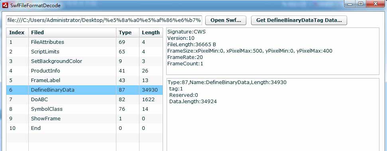Viewport: 387px width, 151px height.
Task: Maximize the SwfFileFormatDecode window
Action: click(x=361, y=4)
